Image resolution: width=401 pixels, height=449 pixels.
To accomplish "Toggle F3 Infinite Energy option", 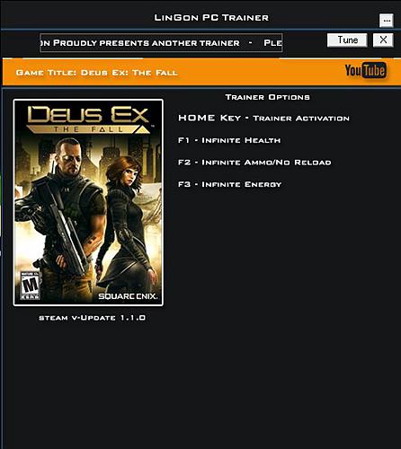I will (x=229, y=184).
